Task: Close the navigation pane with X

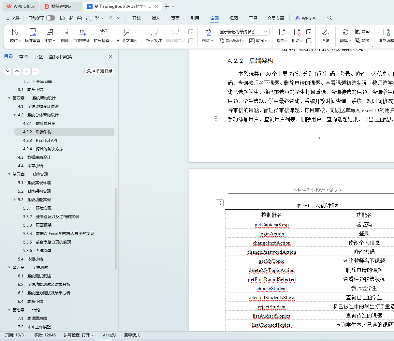Action: pos(110,57)
